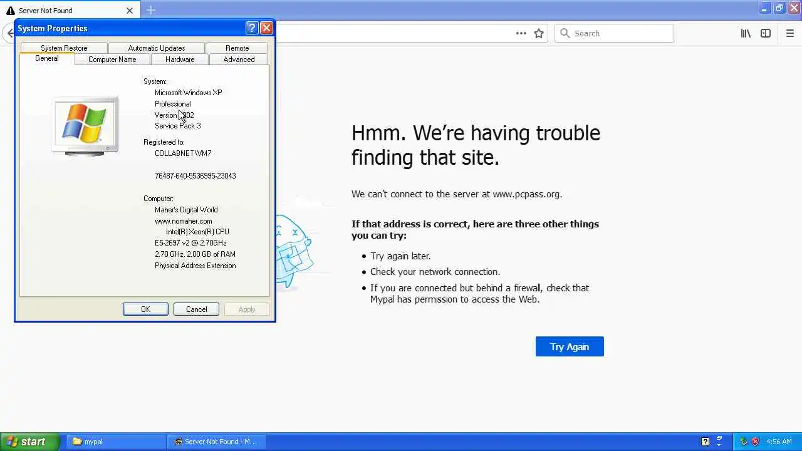This screenshot has height=451, width=802.
Task: Click the Service Pack 3 text
Action: pos(178,126)
